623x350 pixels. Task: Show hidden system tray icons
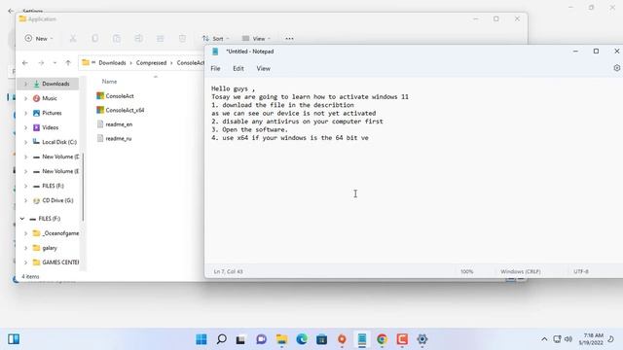tap(544, 339)
